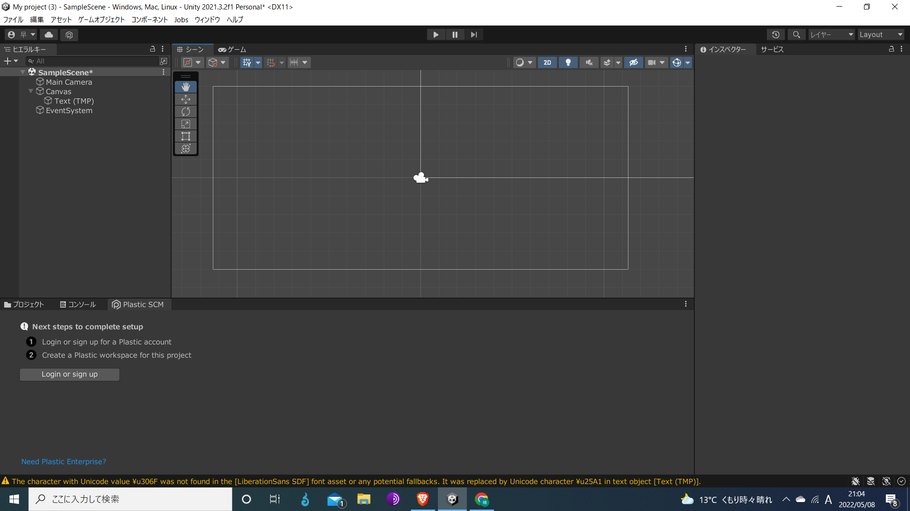
Task: Click the Play button
Action: [436, 35]
